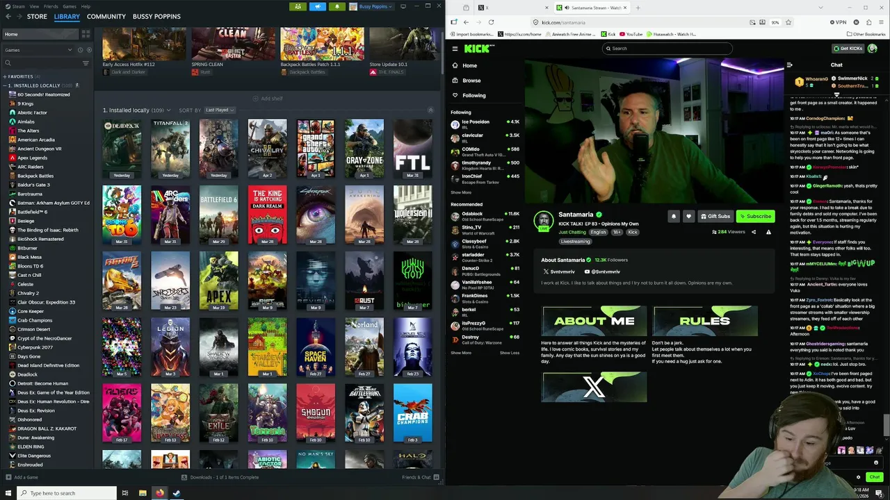Open Kick hamburger menu
Viewport: 890px width, 500px height.
pos(455,49)
